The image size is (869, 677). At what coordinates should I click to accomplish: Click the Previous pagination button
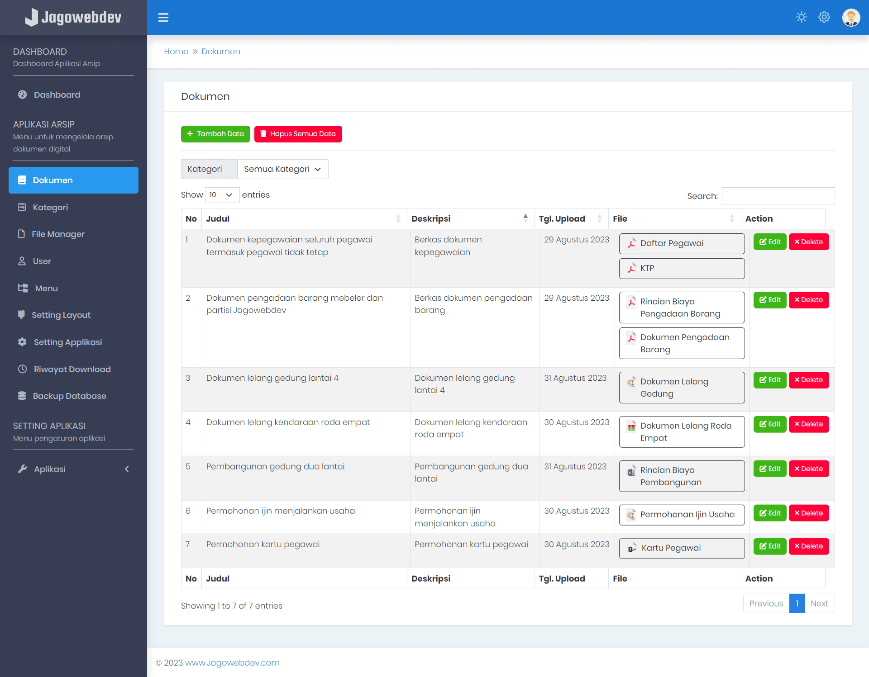766,604
